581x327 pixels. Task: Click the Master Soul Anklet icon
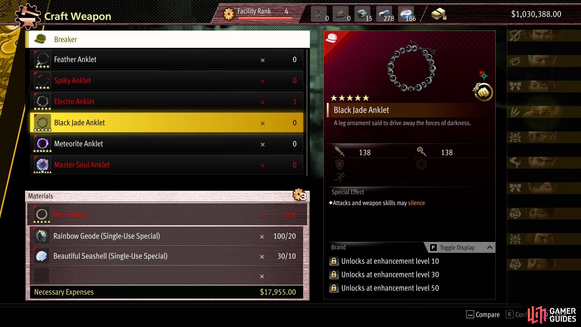[x=42, y=165]
